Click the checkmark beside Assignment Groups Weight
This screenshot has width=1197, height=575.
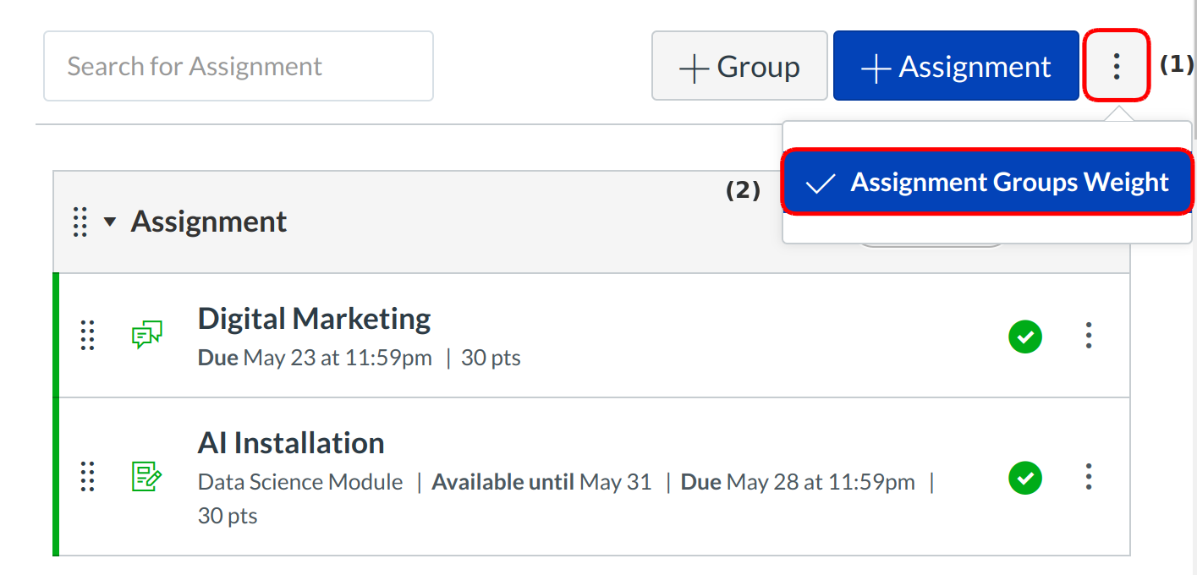point(821,183)
